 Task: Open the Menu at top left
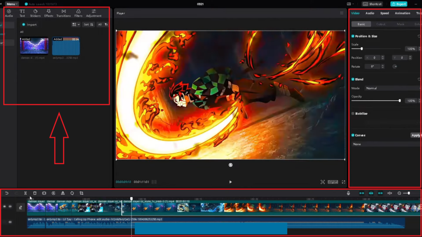coord(11,4)
